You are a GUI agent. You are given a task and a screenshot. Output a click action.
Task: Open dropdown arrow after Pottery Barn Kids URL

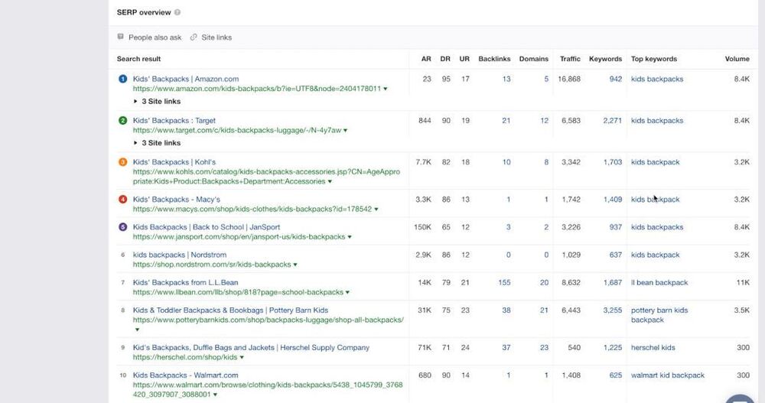point(137,330)
